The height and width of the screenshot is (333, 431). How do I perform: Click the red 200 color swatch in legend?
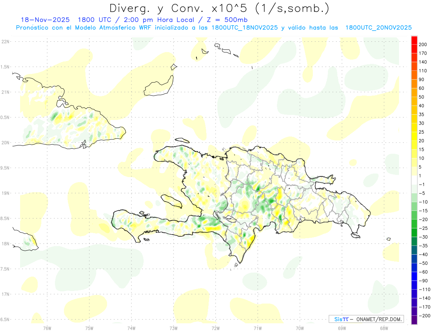pos(414,40)
